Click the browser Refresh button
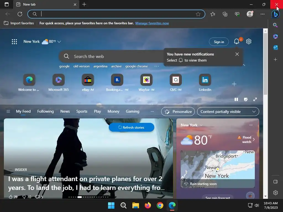Screen dimensions: 283x212 click(x=20, y=14)
